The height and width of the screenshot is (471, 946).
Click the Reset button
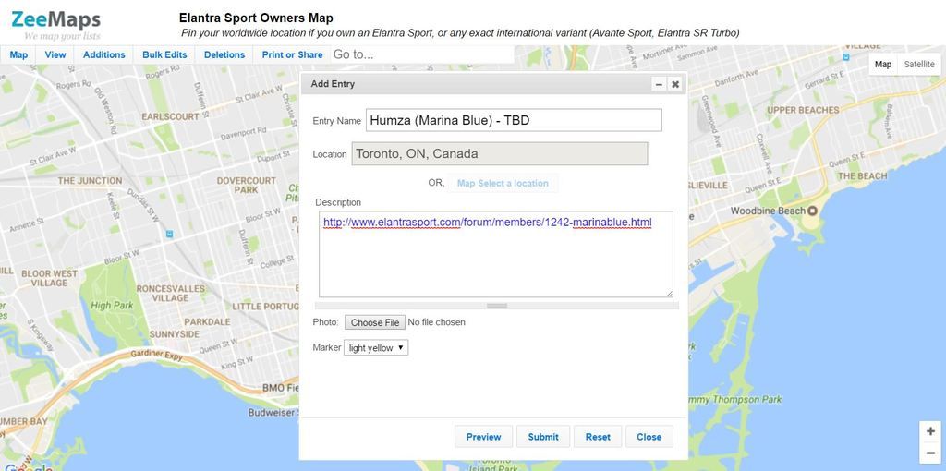point(598,437)
